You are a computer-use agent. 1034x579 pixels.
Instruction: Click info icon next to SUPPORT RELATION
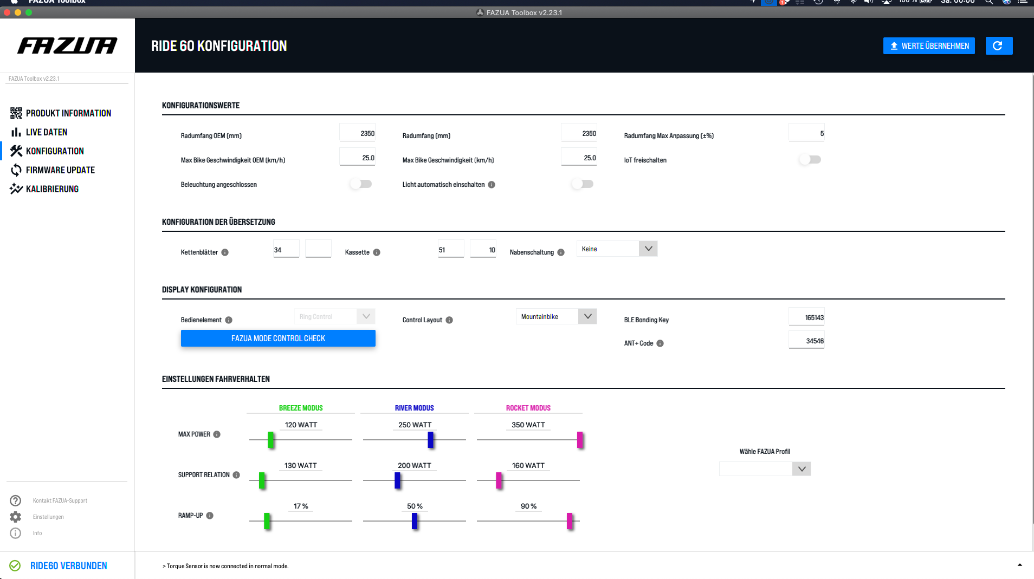point(236,475)
